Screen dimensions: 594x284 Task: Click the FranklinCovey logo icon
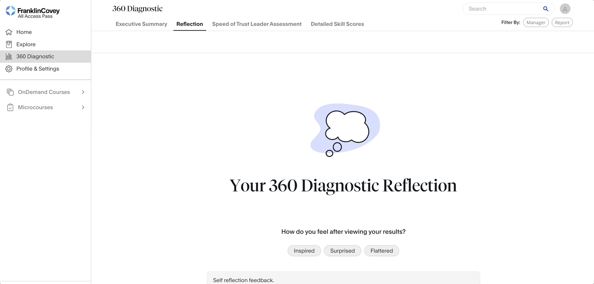tap(11, 11)
